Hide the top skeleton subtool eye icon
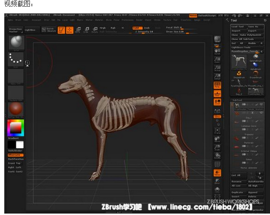This screenshot has width=270, height=215. coord(261,104)
